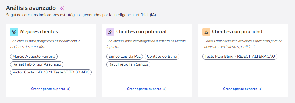Screen dimensions: 295x103
Task: Choose the Victor Costa JSD 2021 Teste chip
Action: coord(51,72)
